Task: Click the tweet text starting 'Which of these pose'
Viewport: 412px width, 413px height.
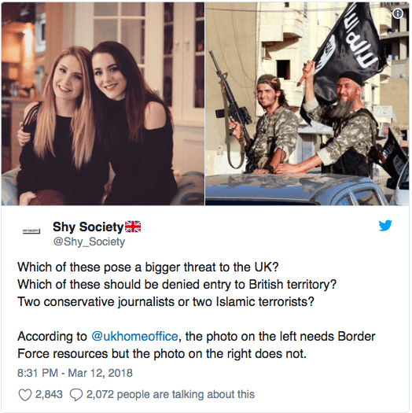Action: (148, 267)
